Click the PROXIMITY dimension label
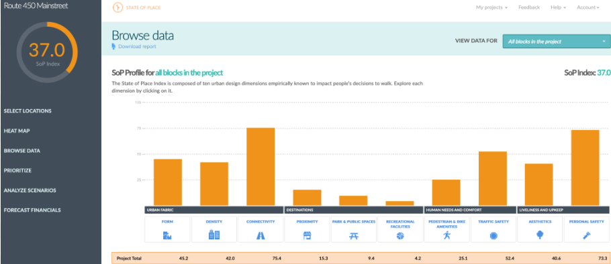 click(307, 222)
